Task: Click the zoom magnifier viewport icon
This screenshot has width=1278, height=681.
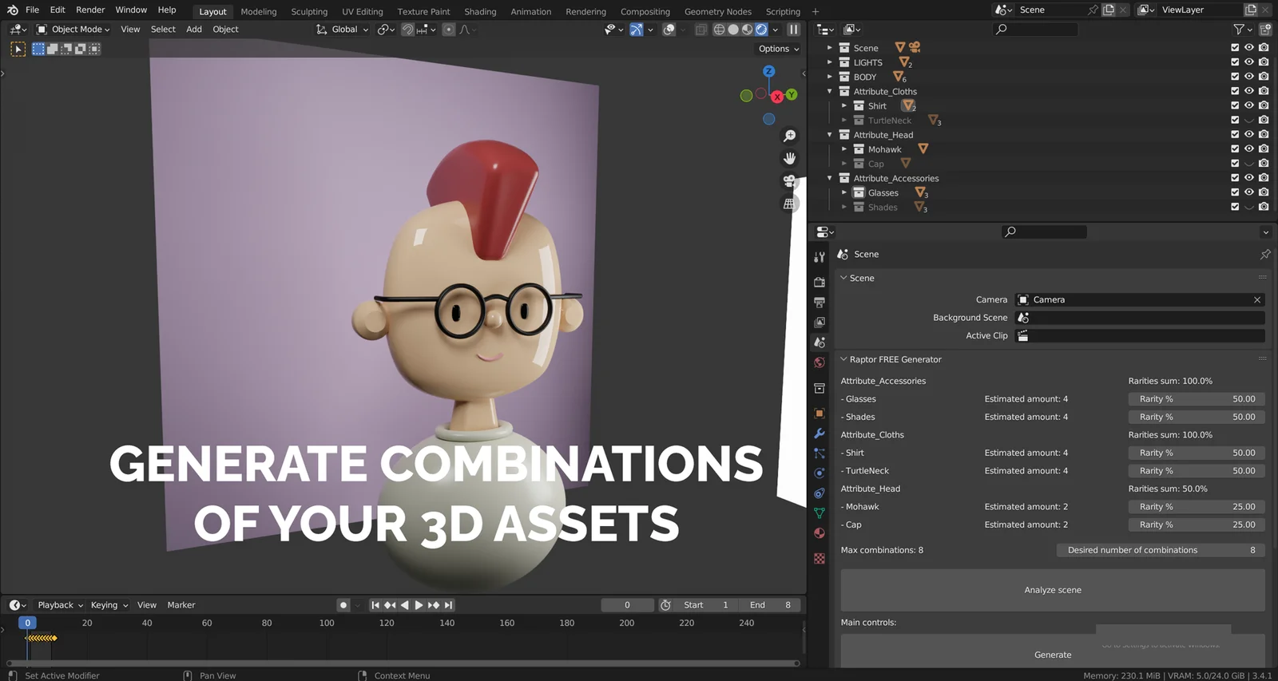Action: click(x=789, y=136)
